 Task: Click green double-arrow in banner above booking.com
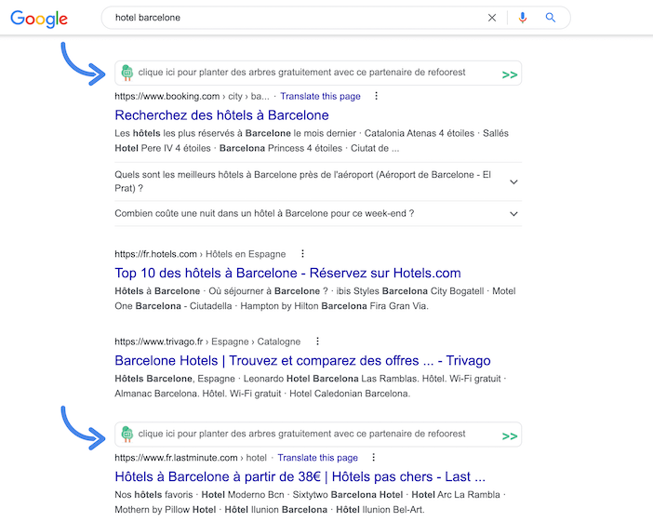click(x=510, y=74)
